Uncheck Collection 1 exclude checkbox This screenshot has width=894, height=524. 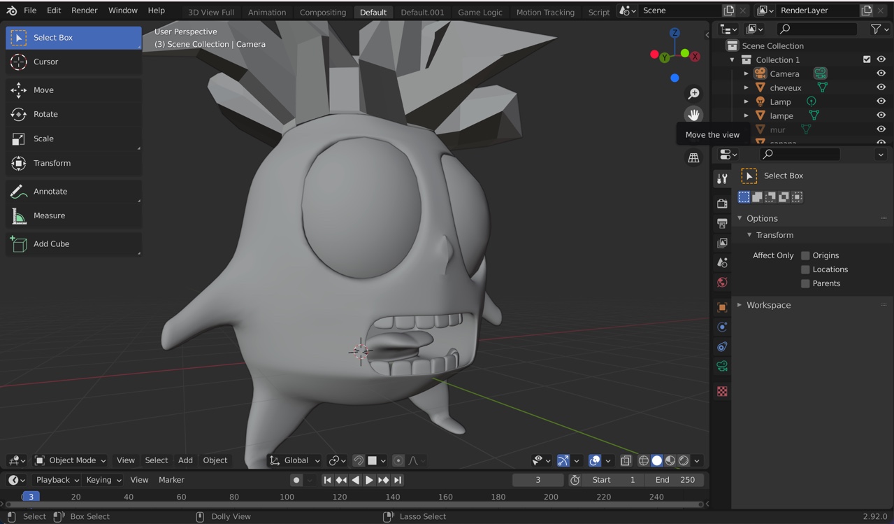pyautogui.click(x=867, y=59)
